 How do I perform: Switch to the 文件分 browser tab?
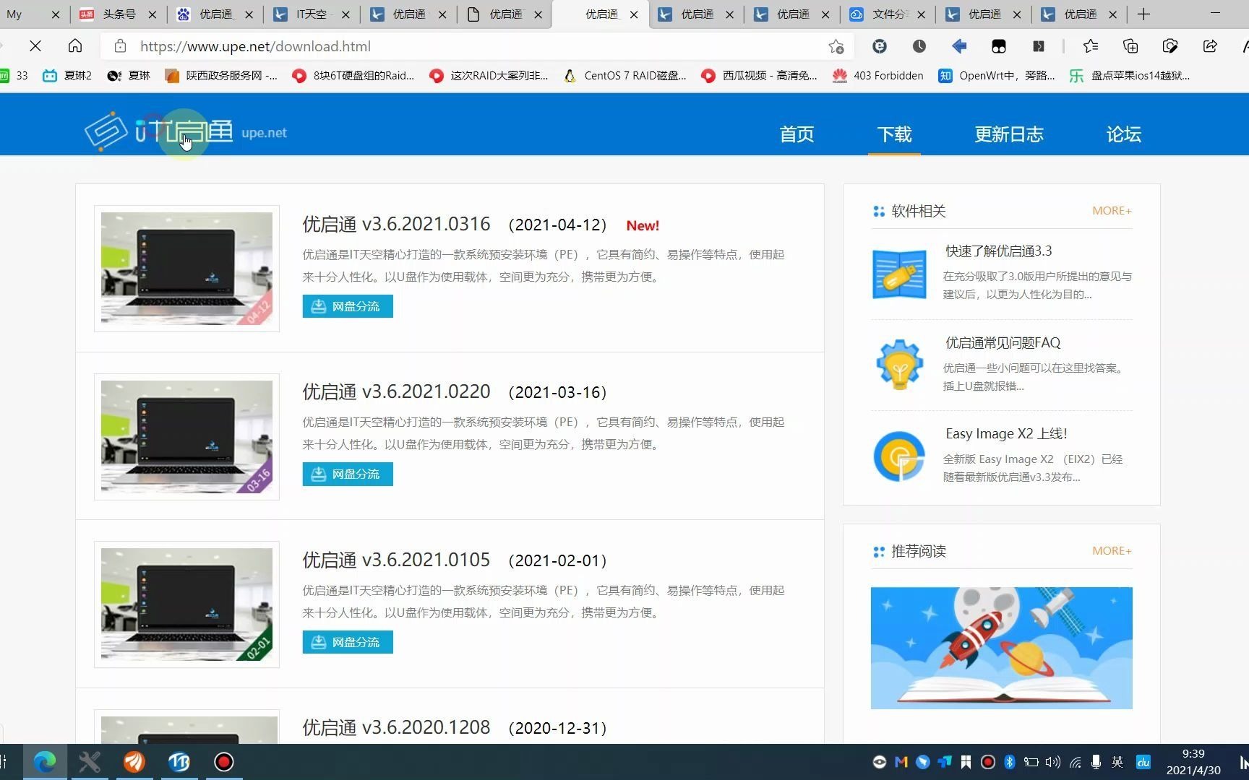(888, 14)
